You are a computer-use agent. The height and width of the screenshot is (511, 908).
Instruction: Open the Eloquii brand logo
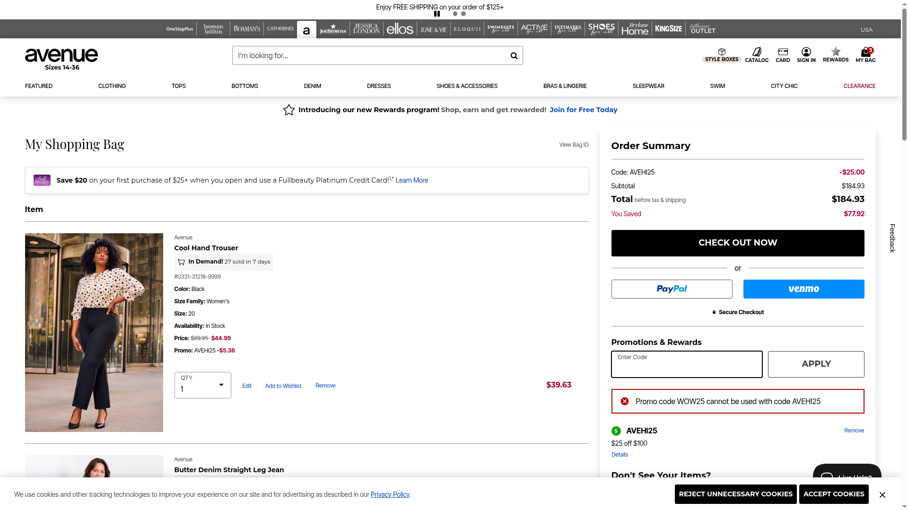(467, 29)
